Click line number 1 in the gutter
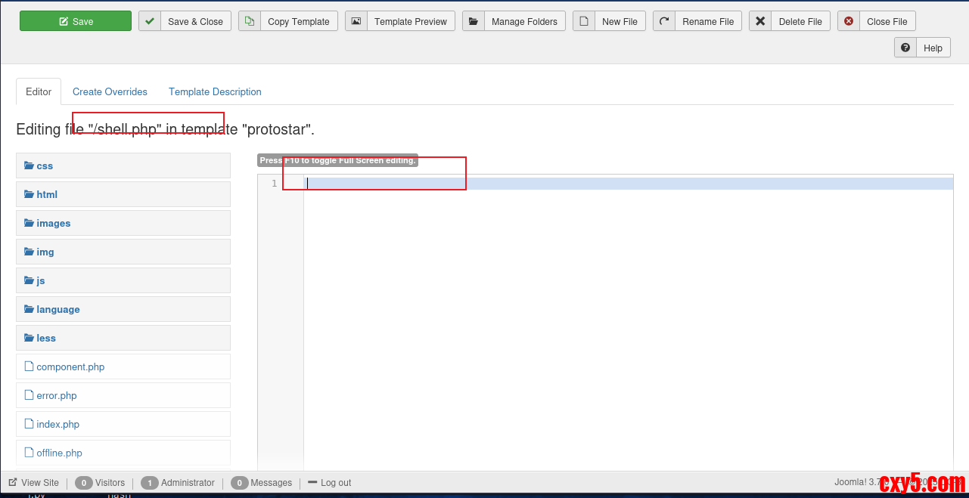 pos(274,184)
